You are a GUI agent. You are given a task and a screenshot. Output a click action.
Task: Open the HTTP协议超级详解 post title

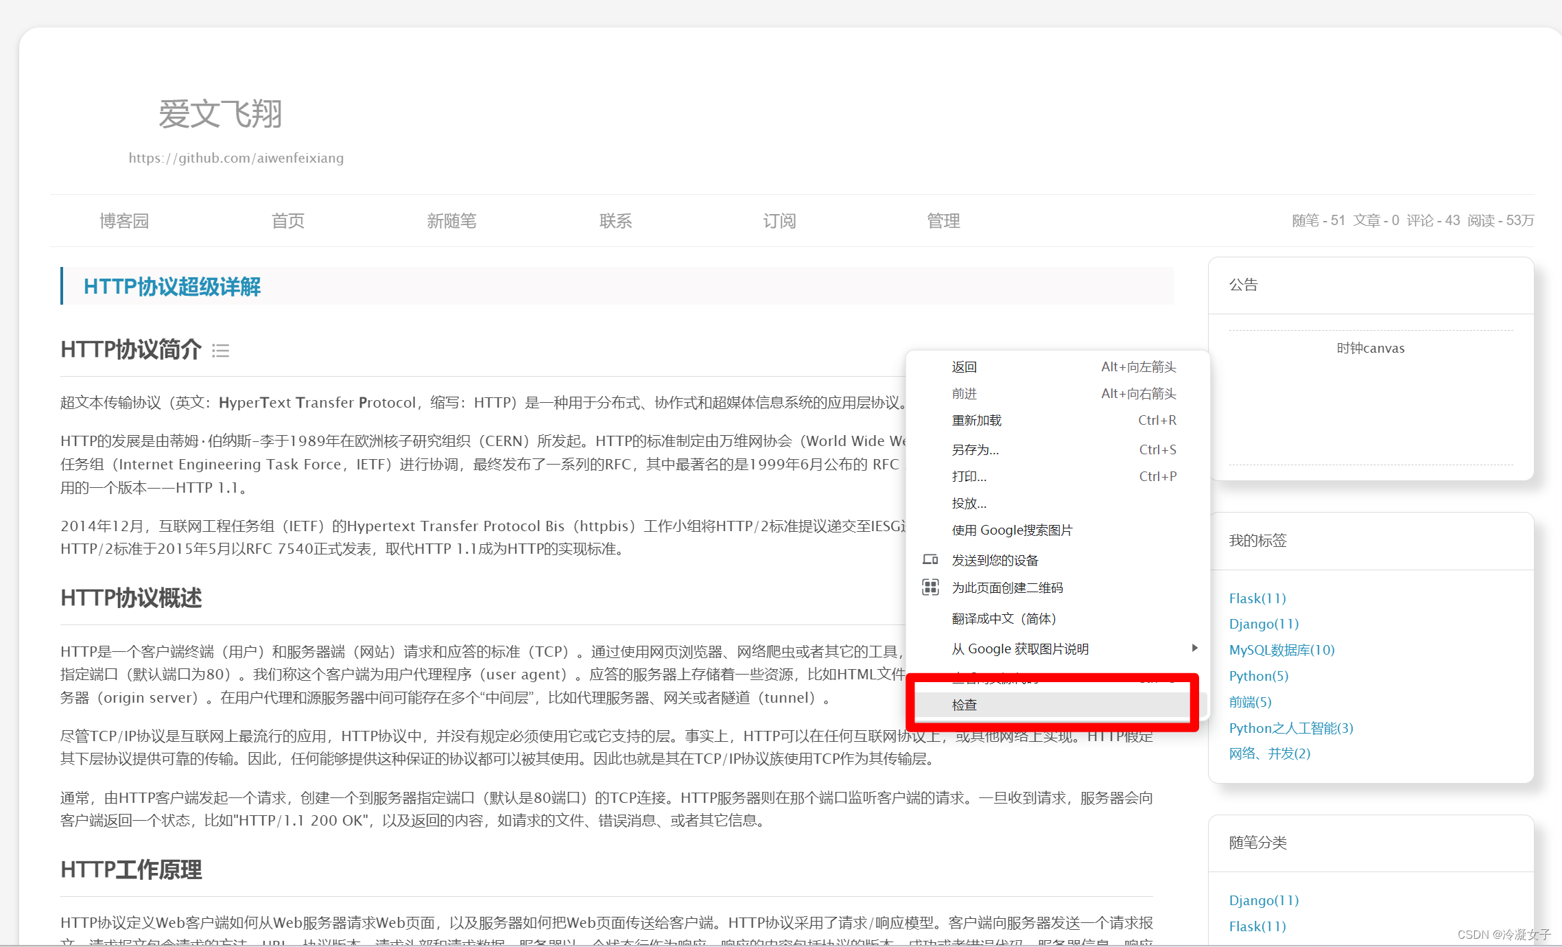[172, 286]
